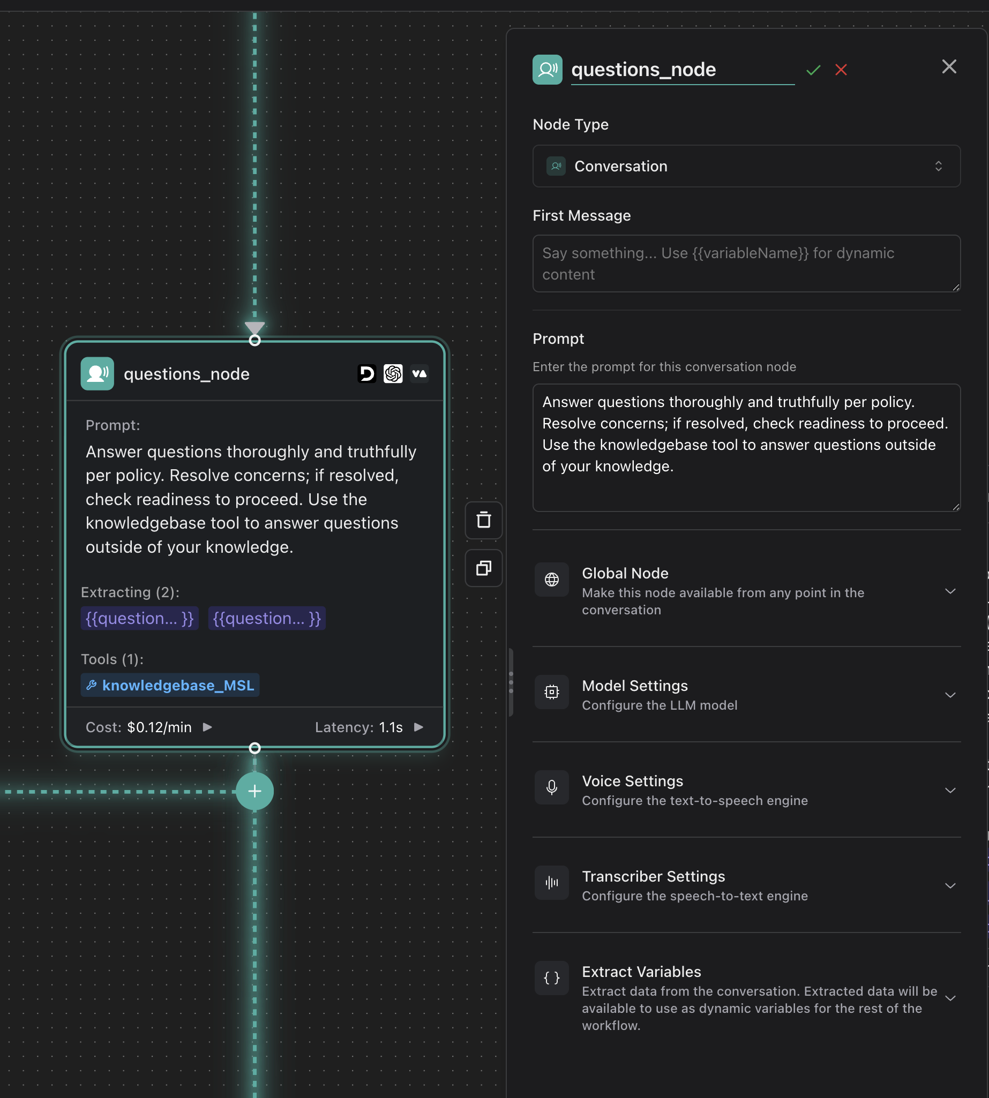The height and width of the screenshot is (1098, 989).
Task: Expand the Transcriber Settings section
Action: point(949,885)
